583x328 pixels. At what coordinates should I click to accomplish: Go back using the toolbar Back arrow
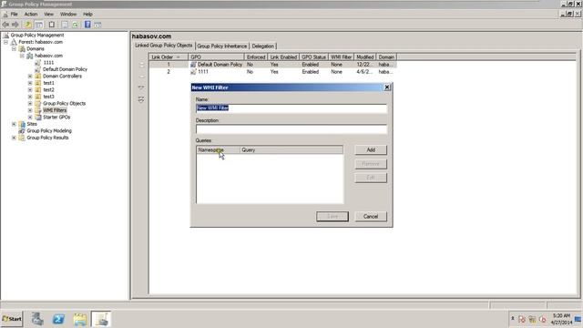point(5,25)
